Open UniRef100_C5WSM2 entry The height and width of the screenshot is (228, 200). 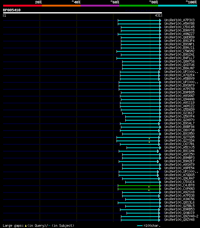point(179,51)
